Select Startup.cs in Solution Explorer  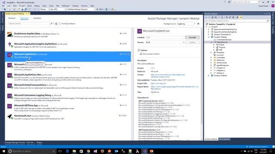tap(220, 73)
